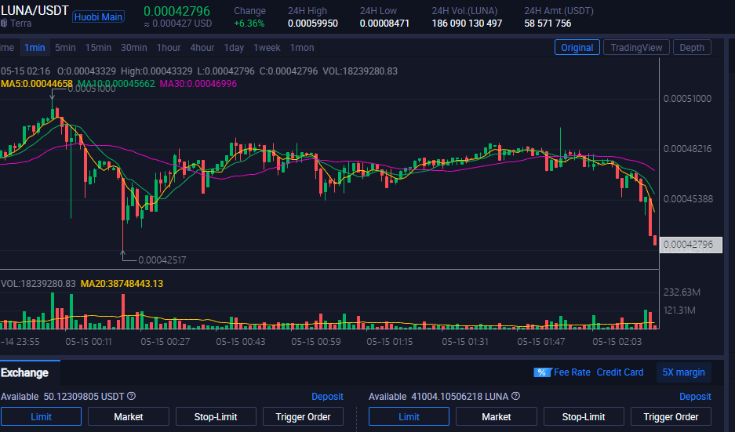The width and height of the screenshot is (735, 432).
Task: Change the timeframe to 1day
Action: point(234,48)
